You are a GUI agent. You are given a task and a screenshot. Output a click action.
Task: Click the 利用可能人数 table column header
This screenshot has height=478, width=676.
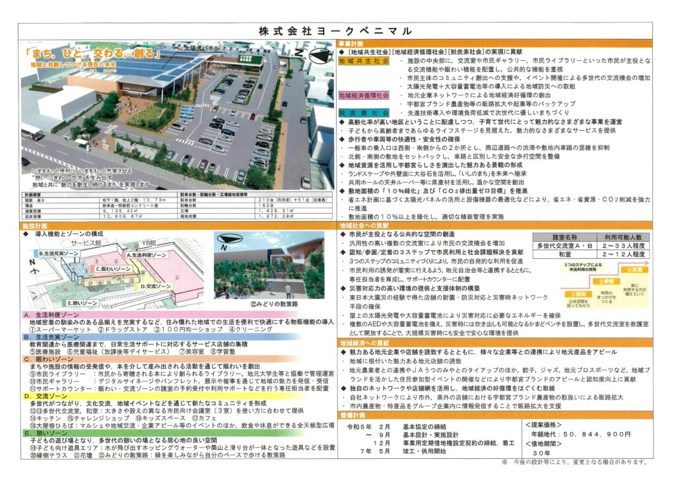[623, 237]
